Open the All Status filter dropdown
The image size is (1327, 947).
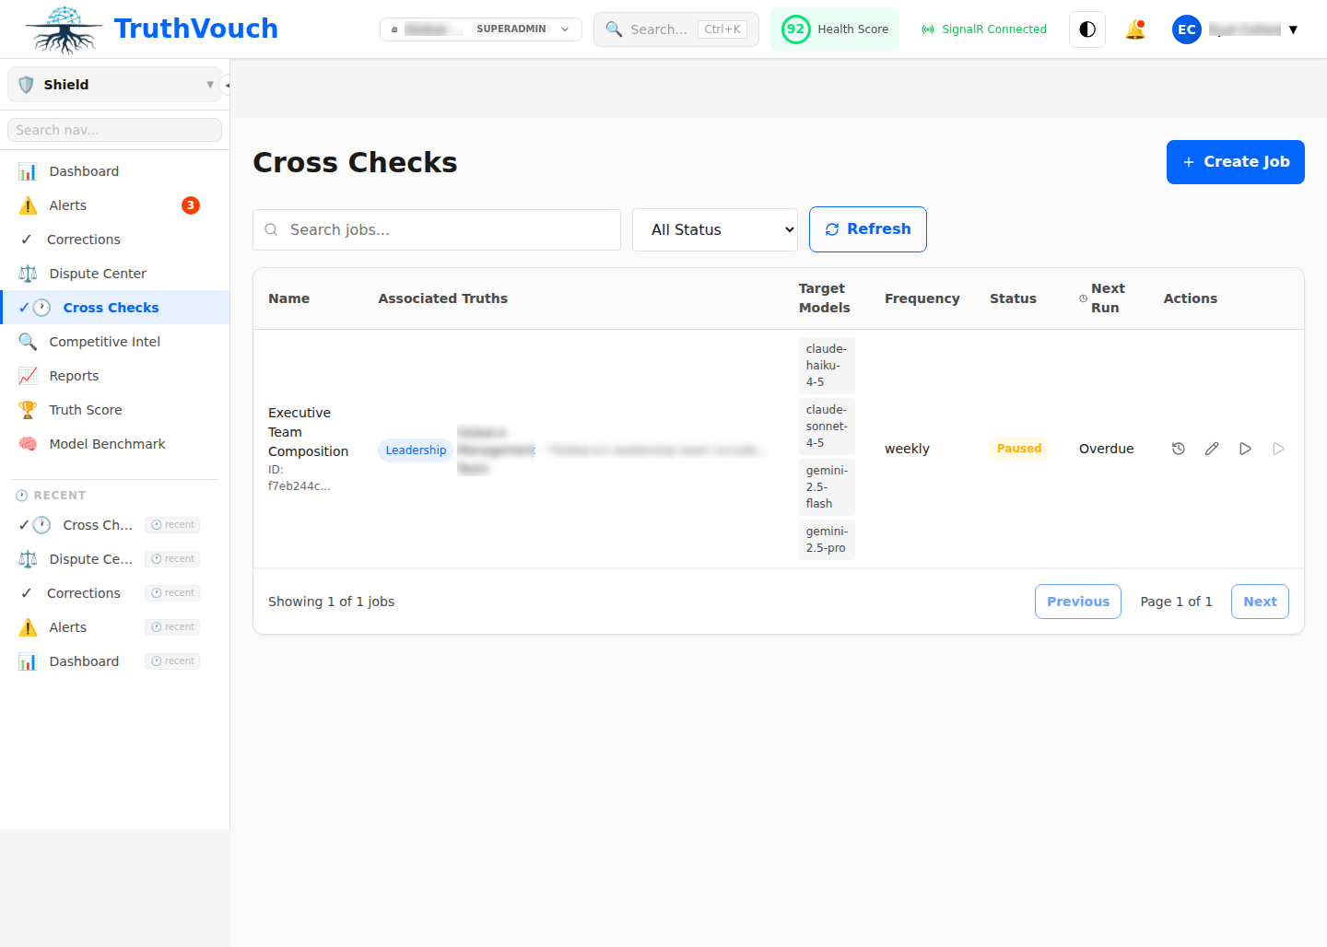point(715,229)
